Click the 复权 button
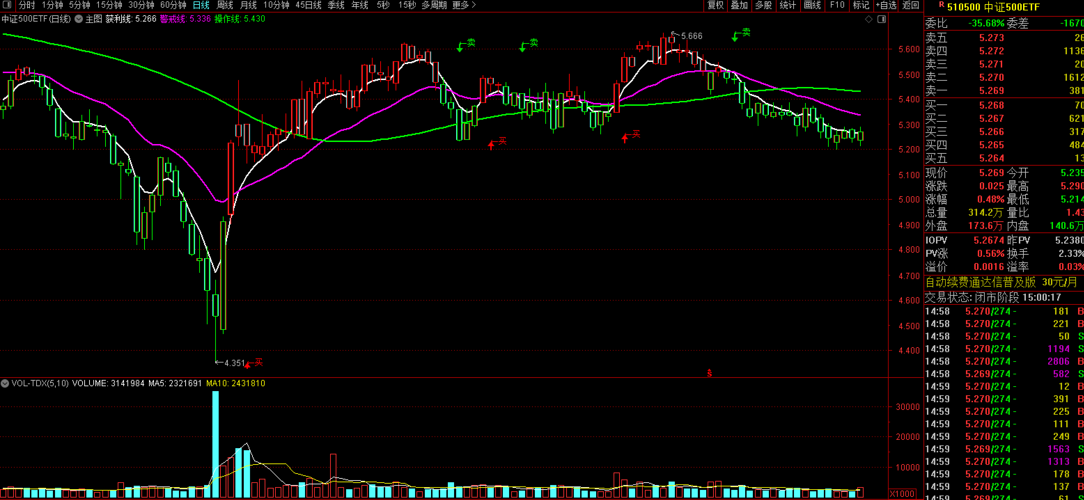Image resolution: width=1084 pixels, height=500 pixels. click(x=715, y=5)
